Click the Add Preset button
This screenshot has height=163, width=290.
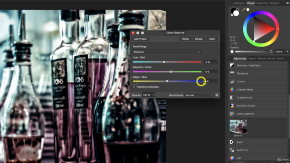pyautogui.click(x=140, y=39)
